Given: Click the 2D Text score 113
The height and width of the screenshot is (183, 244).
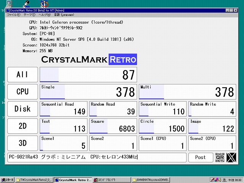Looking at the screenshot, I should click(x=64, y=126).
